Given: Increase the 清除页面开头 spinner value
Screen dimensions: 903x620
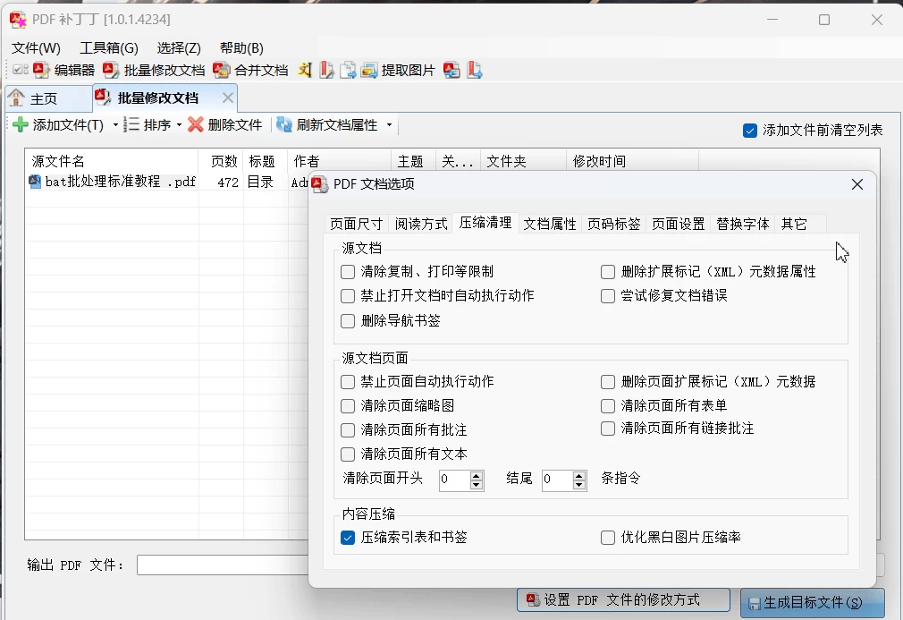Looking at the screenshot, I should click(477, 475).
